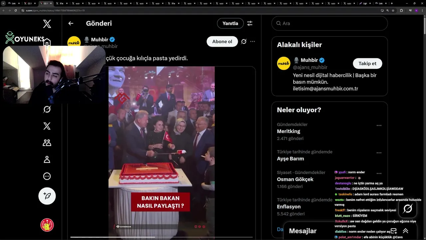Open the Enflasyon trending topic
This screenshot has height=240, width=426.
tap(289, 207)
